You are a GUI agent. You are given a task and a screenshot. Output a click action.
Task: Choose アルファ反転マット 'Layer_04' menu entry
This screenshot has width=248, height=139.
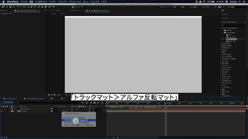(x=79, y=120)
